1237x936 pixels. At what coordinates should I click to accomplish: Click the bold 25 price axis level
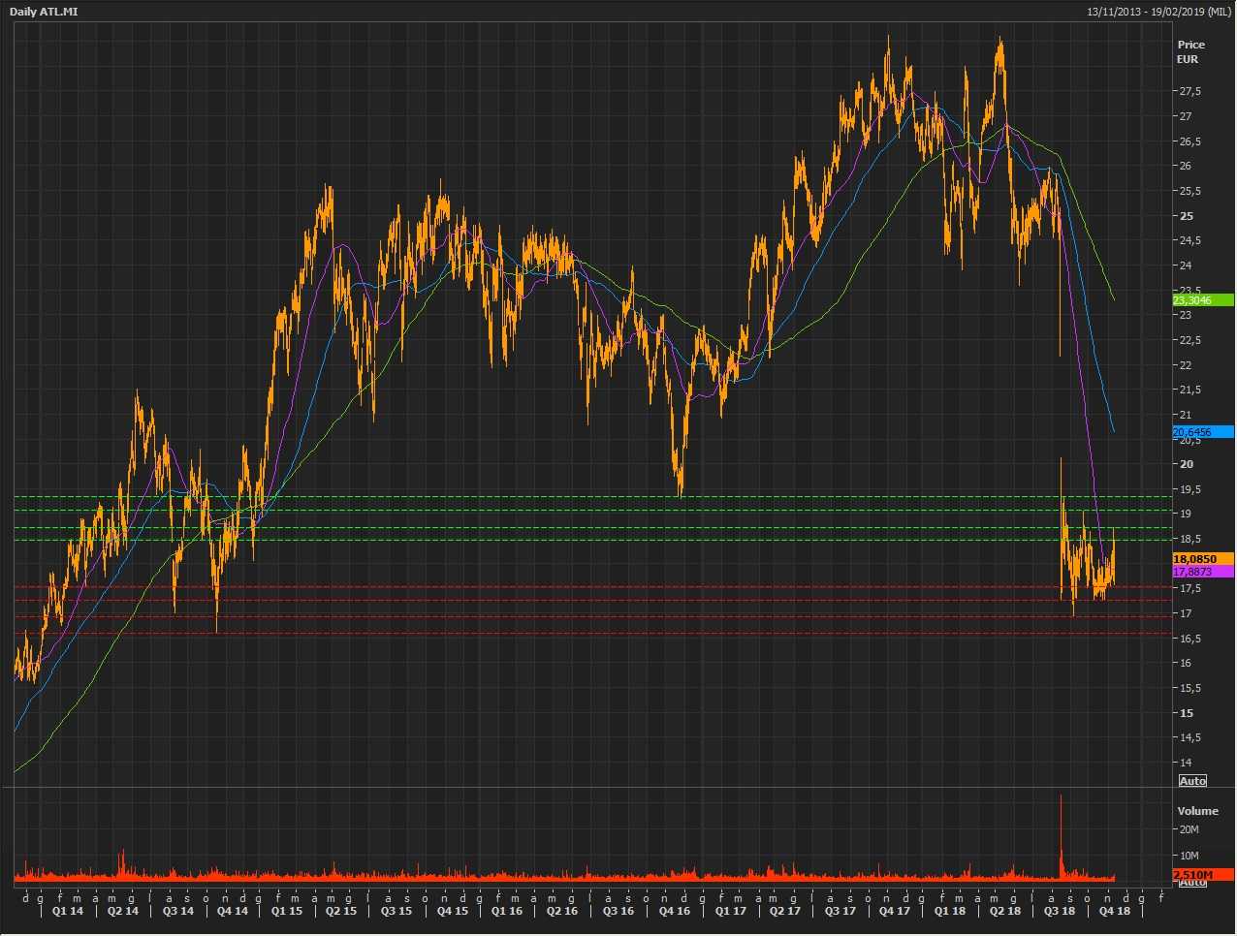pos(1187,216)
